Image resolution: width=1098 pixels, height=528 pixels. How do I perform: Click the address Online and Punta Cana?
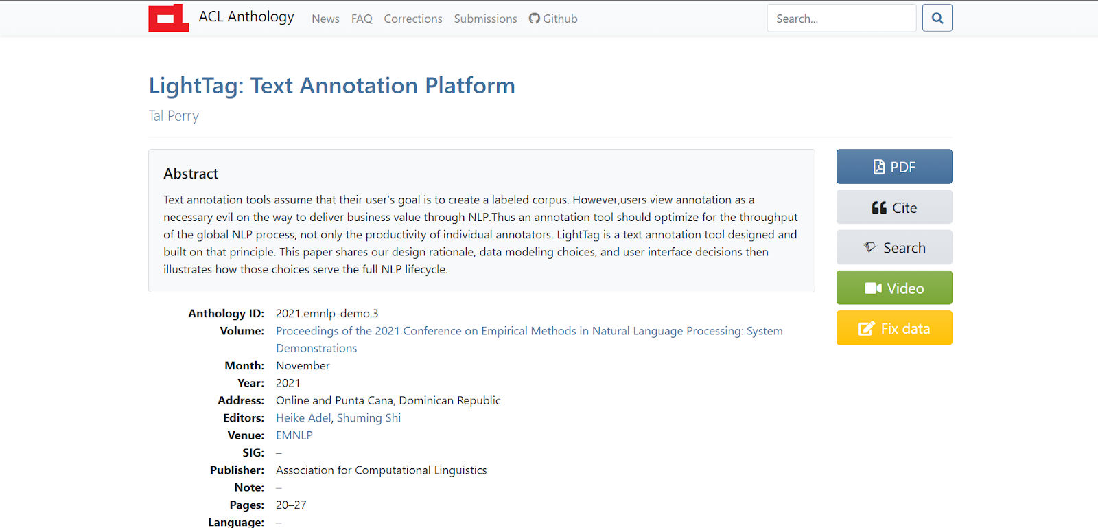pyautogui.click(x=388, y=400)
